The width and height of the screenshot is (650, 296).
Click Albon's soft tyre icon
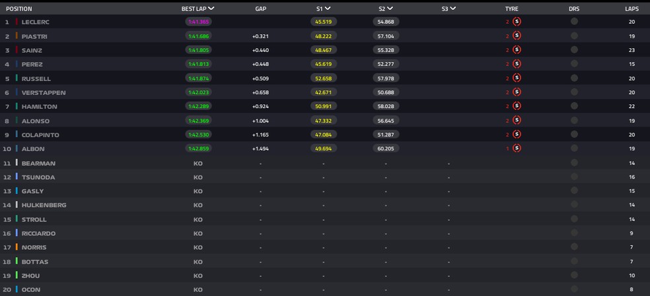tap(517, 149)
